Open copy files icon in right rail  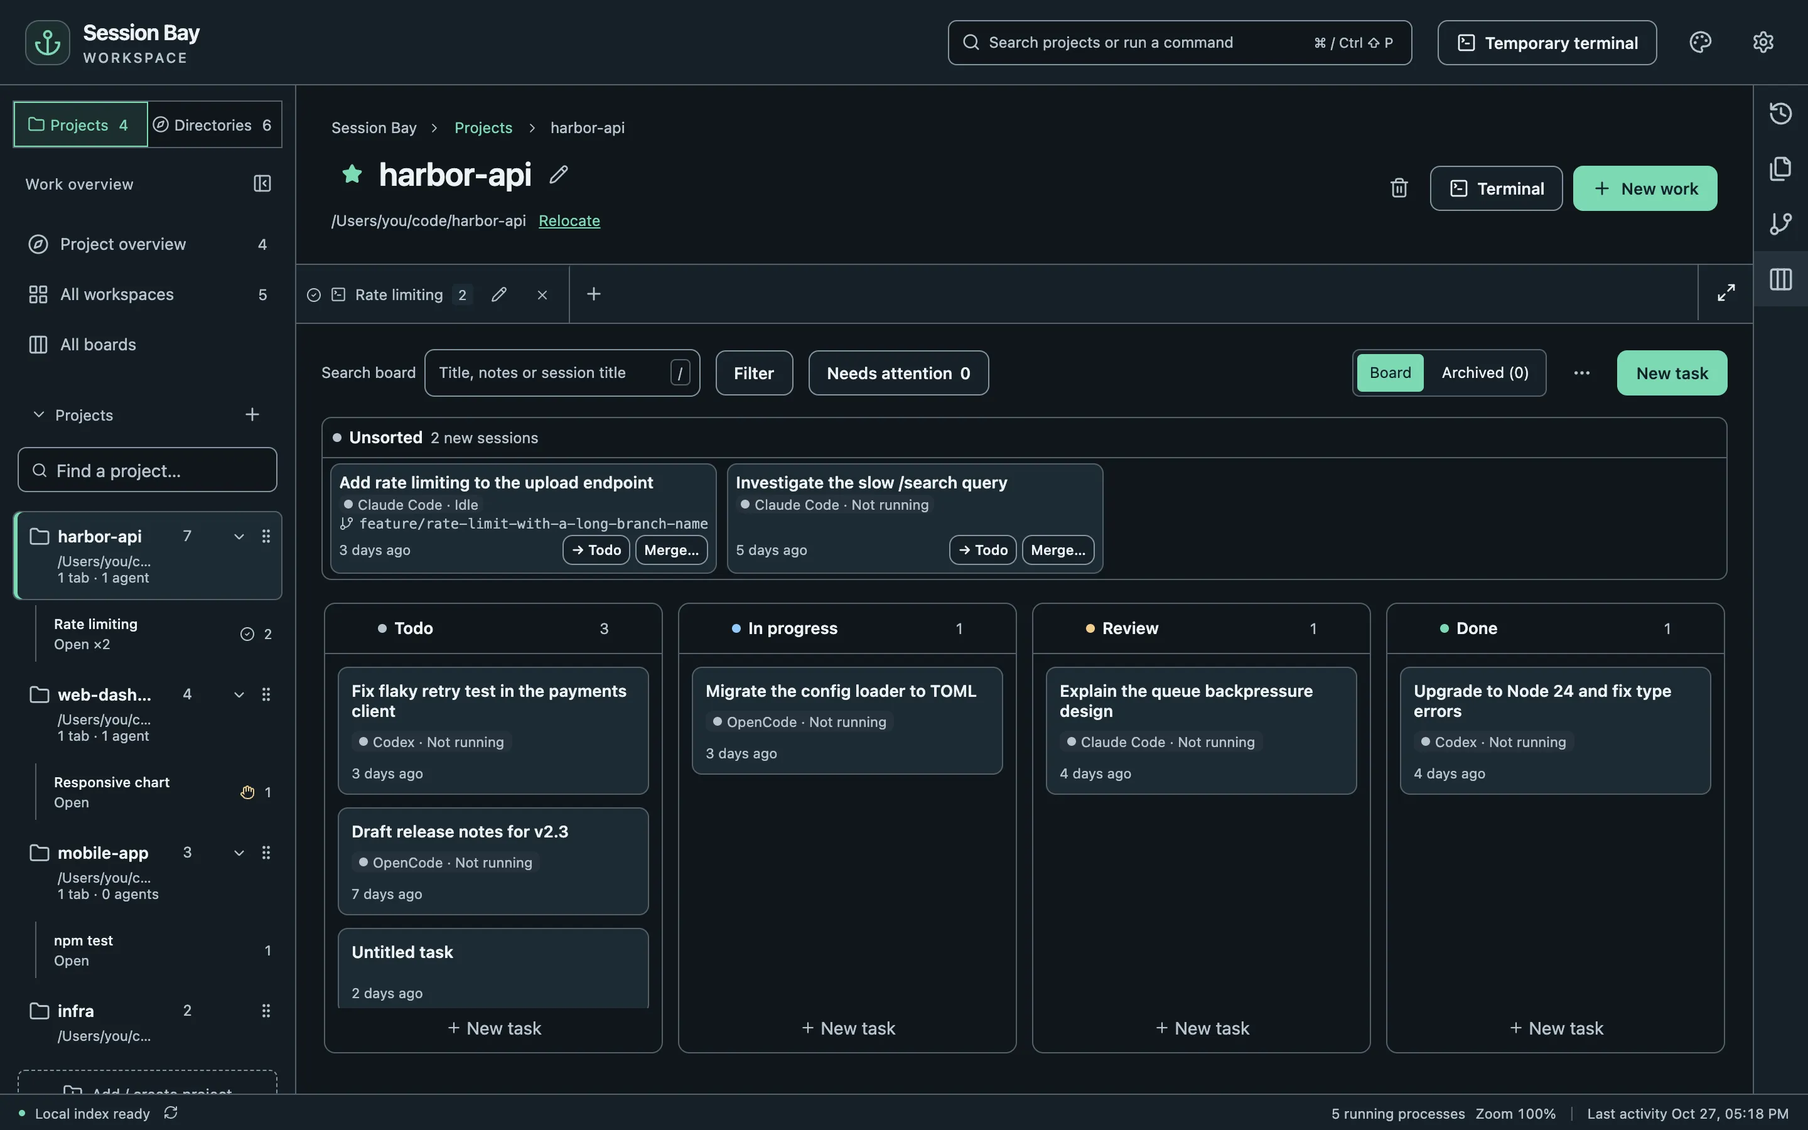click(x=1780, y=169)
